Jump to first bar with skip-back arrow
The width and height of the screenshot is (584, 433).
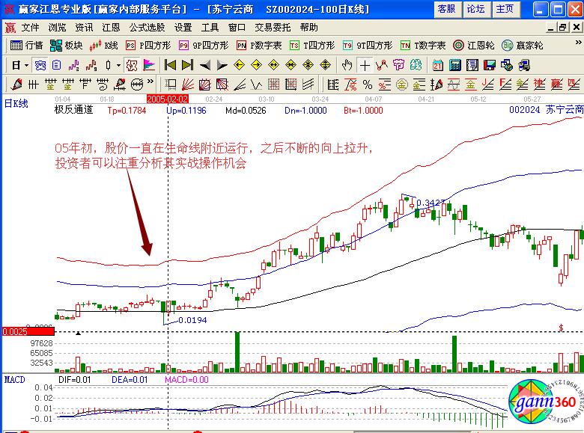[170, 65]
